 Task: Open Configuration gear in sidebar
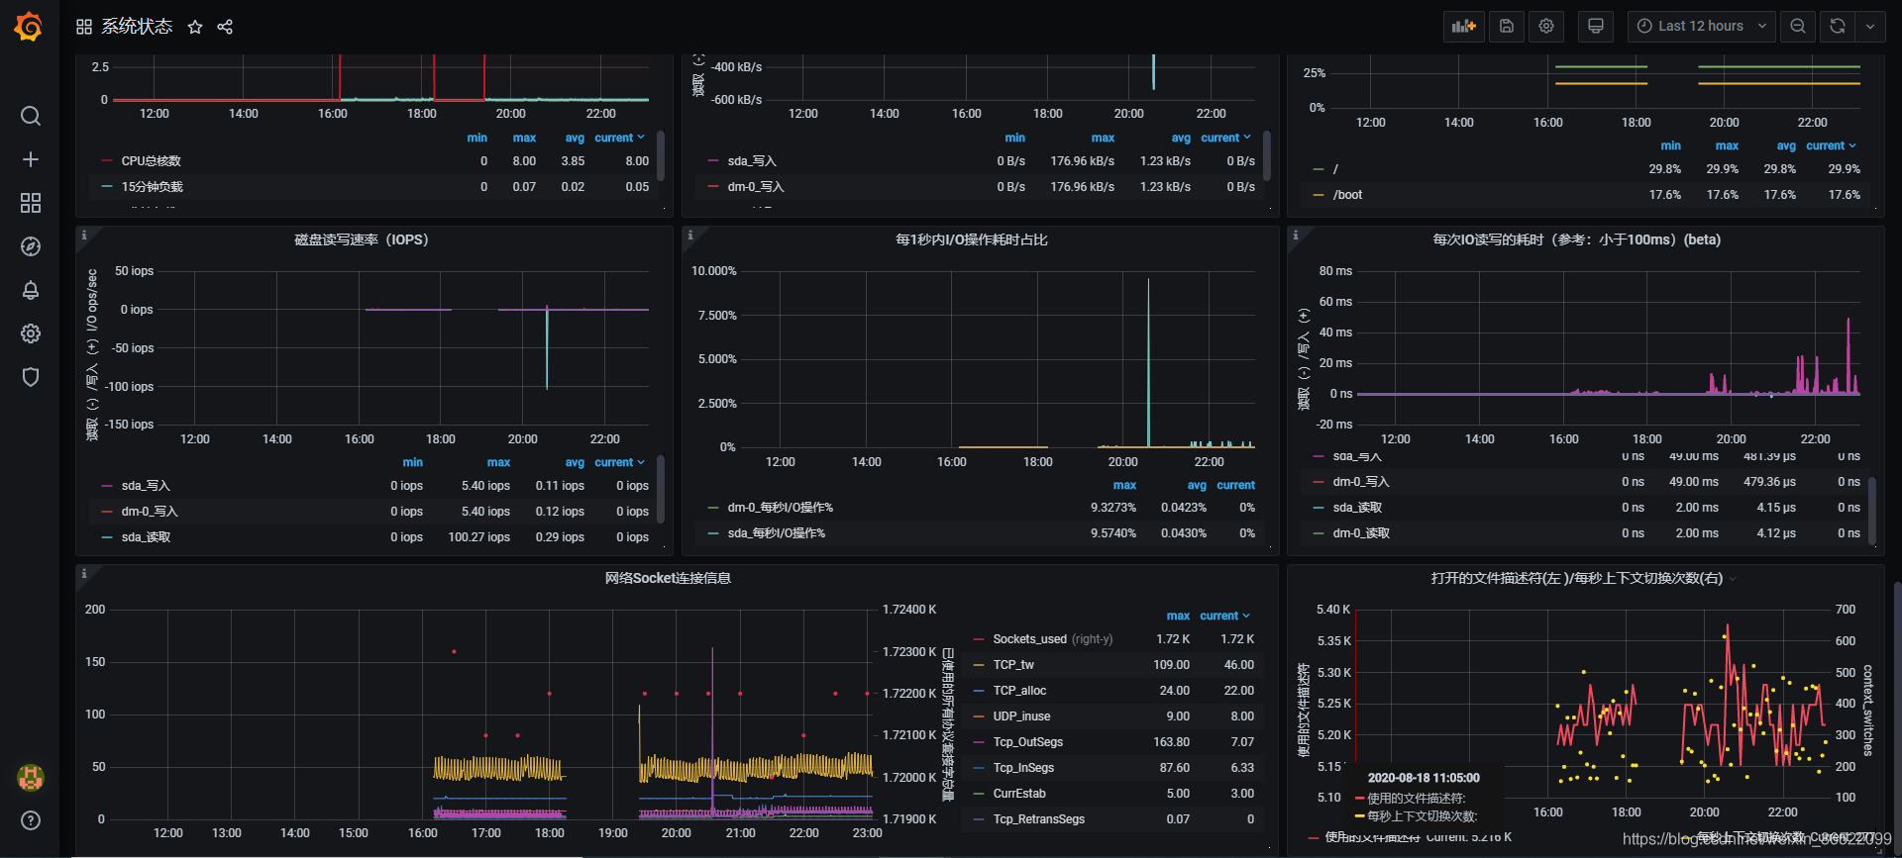31,334
